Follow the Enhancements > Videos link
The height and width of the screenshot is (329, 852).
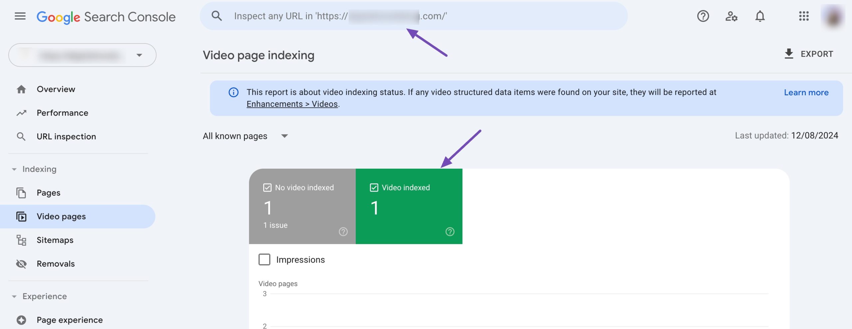coord(292,104)
